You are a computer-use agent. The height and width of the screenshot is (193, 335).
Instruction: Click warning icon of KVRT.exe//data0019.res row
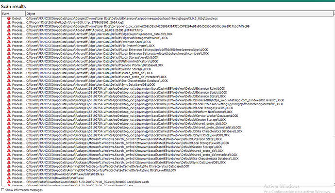click(9, 174)
